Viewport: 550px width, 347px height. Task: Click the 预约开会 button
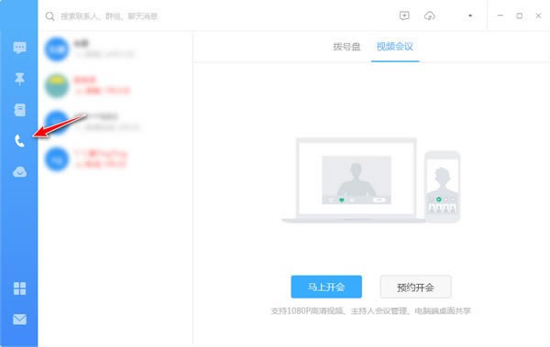pos(415,287)
